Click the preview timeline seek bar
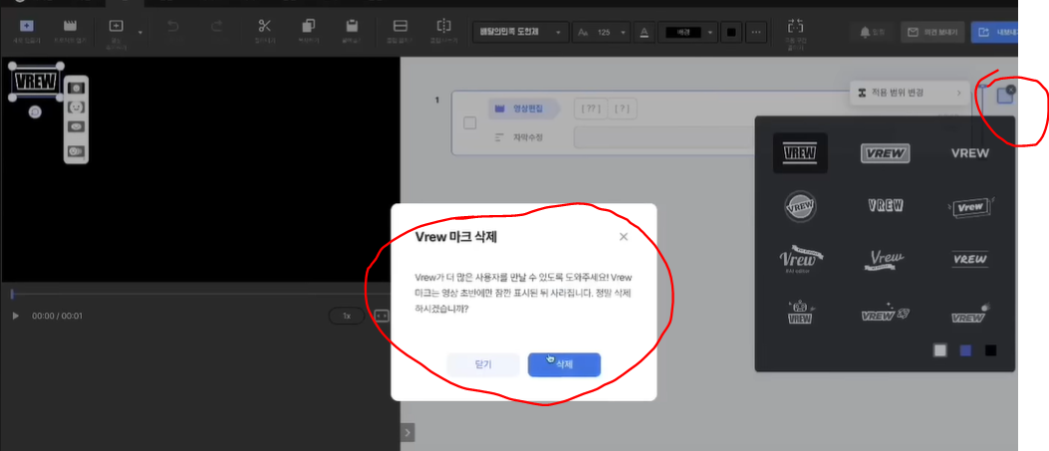The width and height of the screenshot is (1049, 451). 200,294
